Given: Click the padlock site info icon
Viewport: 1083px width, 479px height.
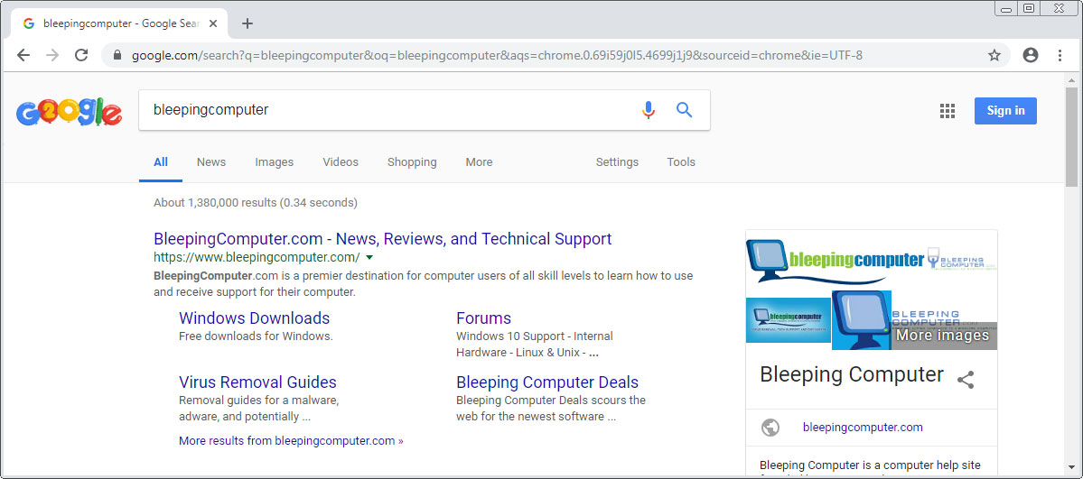Looking at the screenshot, I should 117,55.
